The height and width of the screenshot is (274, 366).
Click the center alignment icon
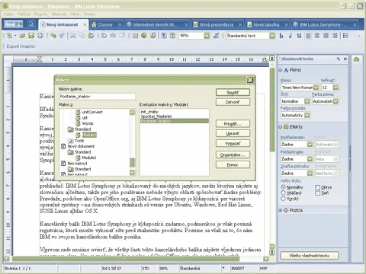click(x=317, y=36)
